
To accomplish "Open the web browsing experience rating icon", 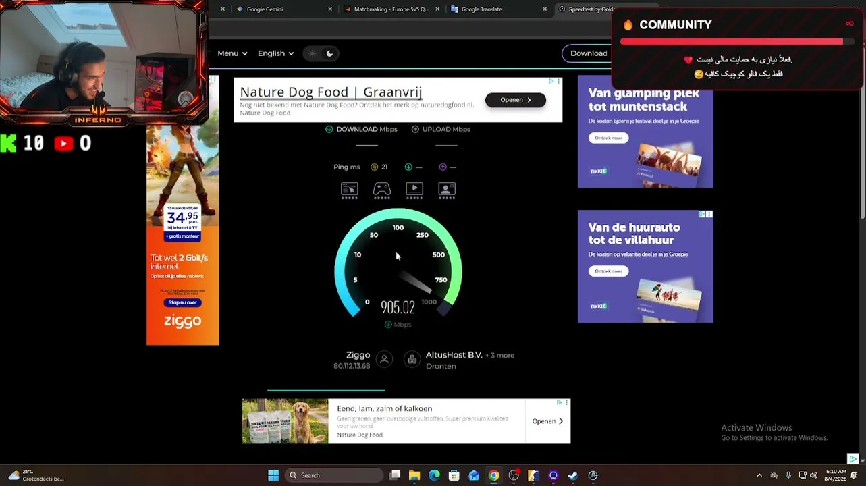I will (349, 189).
